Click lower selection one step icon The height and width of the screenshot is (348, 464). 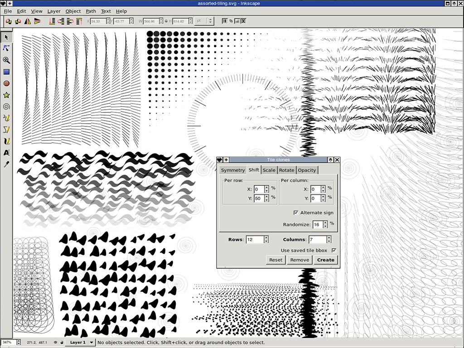[61, 21]
